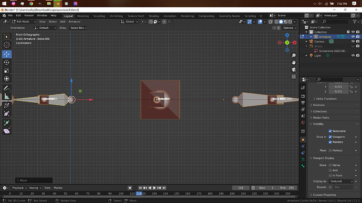Open Display As Textured dropdown
The width and height of the screenshot is (362, 203).
click(x=341, y=182)
